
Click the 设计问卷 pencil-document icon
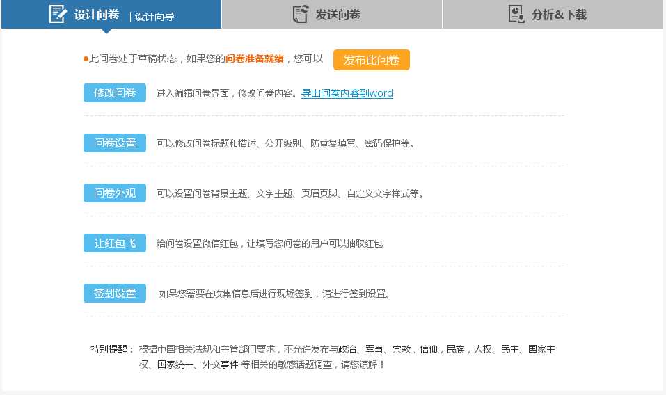point(58,14)
